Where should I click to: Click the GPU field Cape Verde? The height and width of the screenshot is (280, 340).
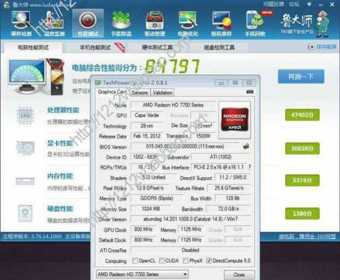point(147,116)
